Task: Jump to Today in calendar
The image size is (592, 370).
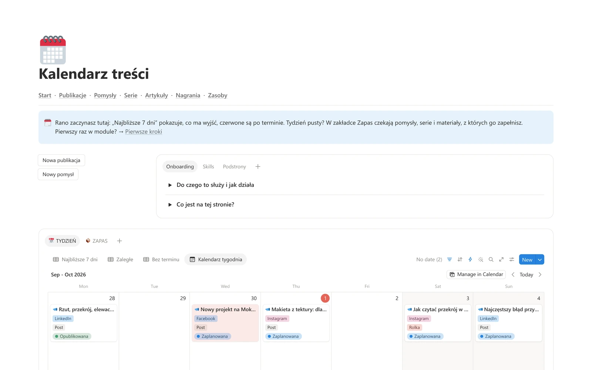Action: 526,275
